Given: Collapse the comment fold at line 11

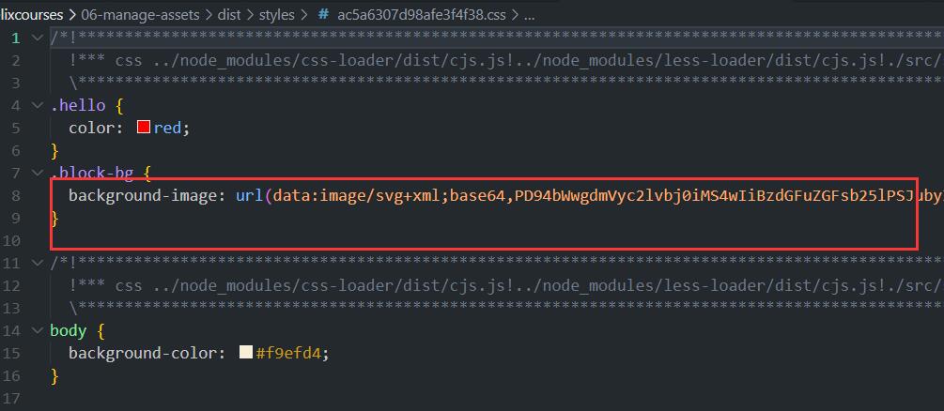Looking at the screenshot, I should pyautogui.click(x=38, y=263).
